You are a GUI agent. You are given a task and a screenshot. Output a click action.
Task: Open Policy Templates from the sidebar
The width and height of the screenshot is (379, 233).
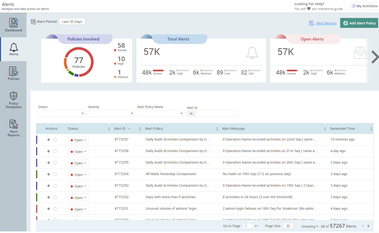pyautogui.click(x=13, y=100)
